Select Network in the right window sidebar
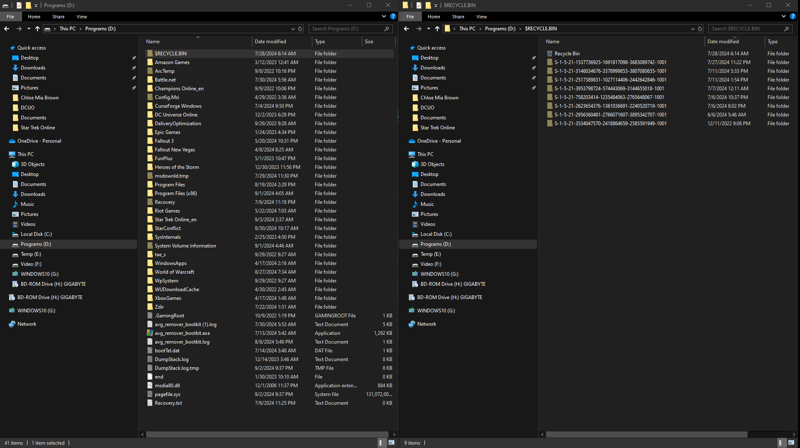The image size is (800, 448). [426, 324]
